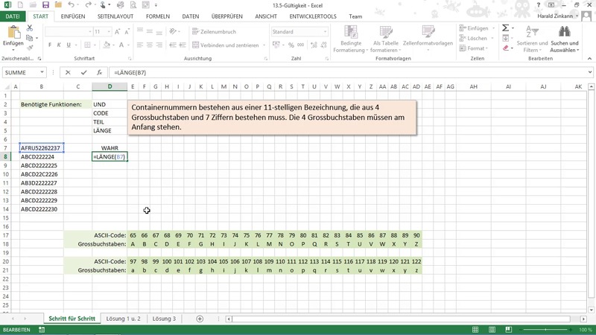Click the decrease indent icon
The image size is (596, 335).
[x=173, y=45]
